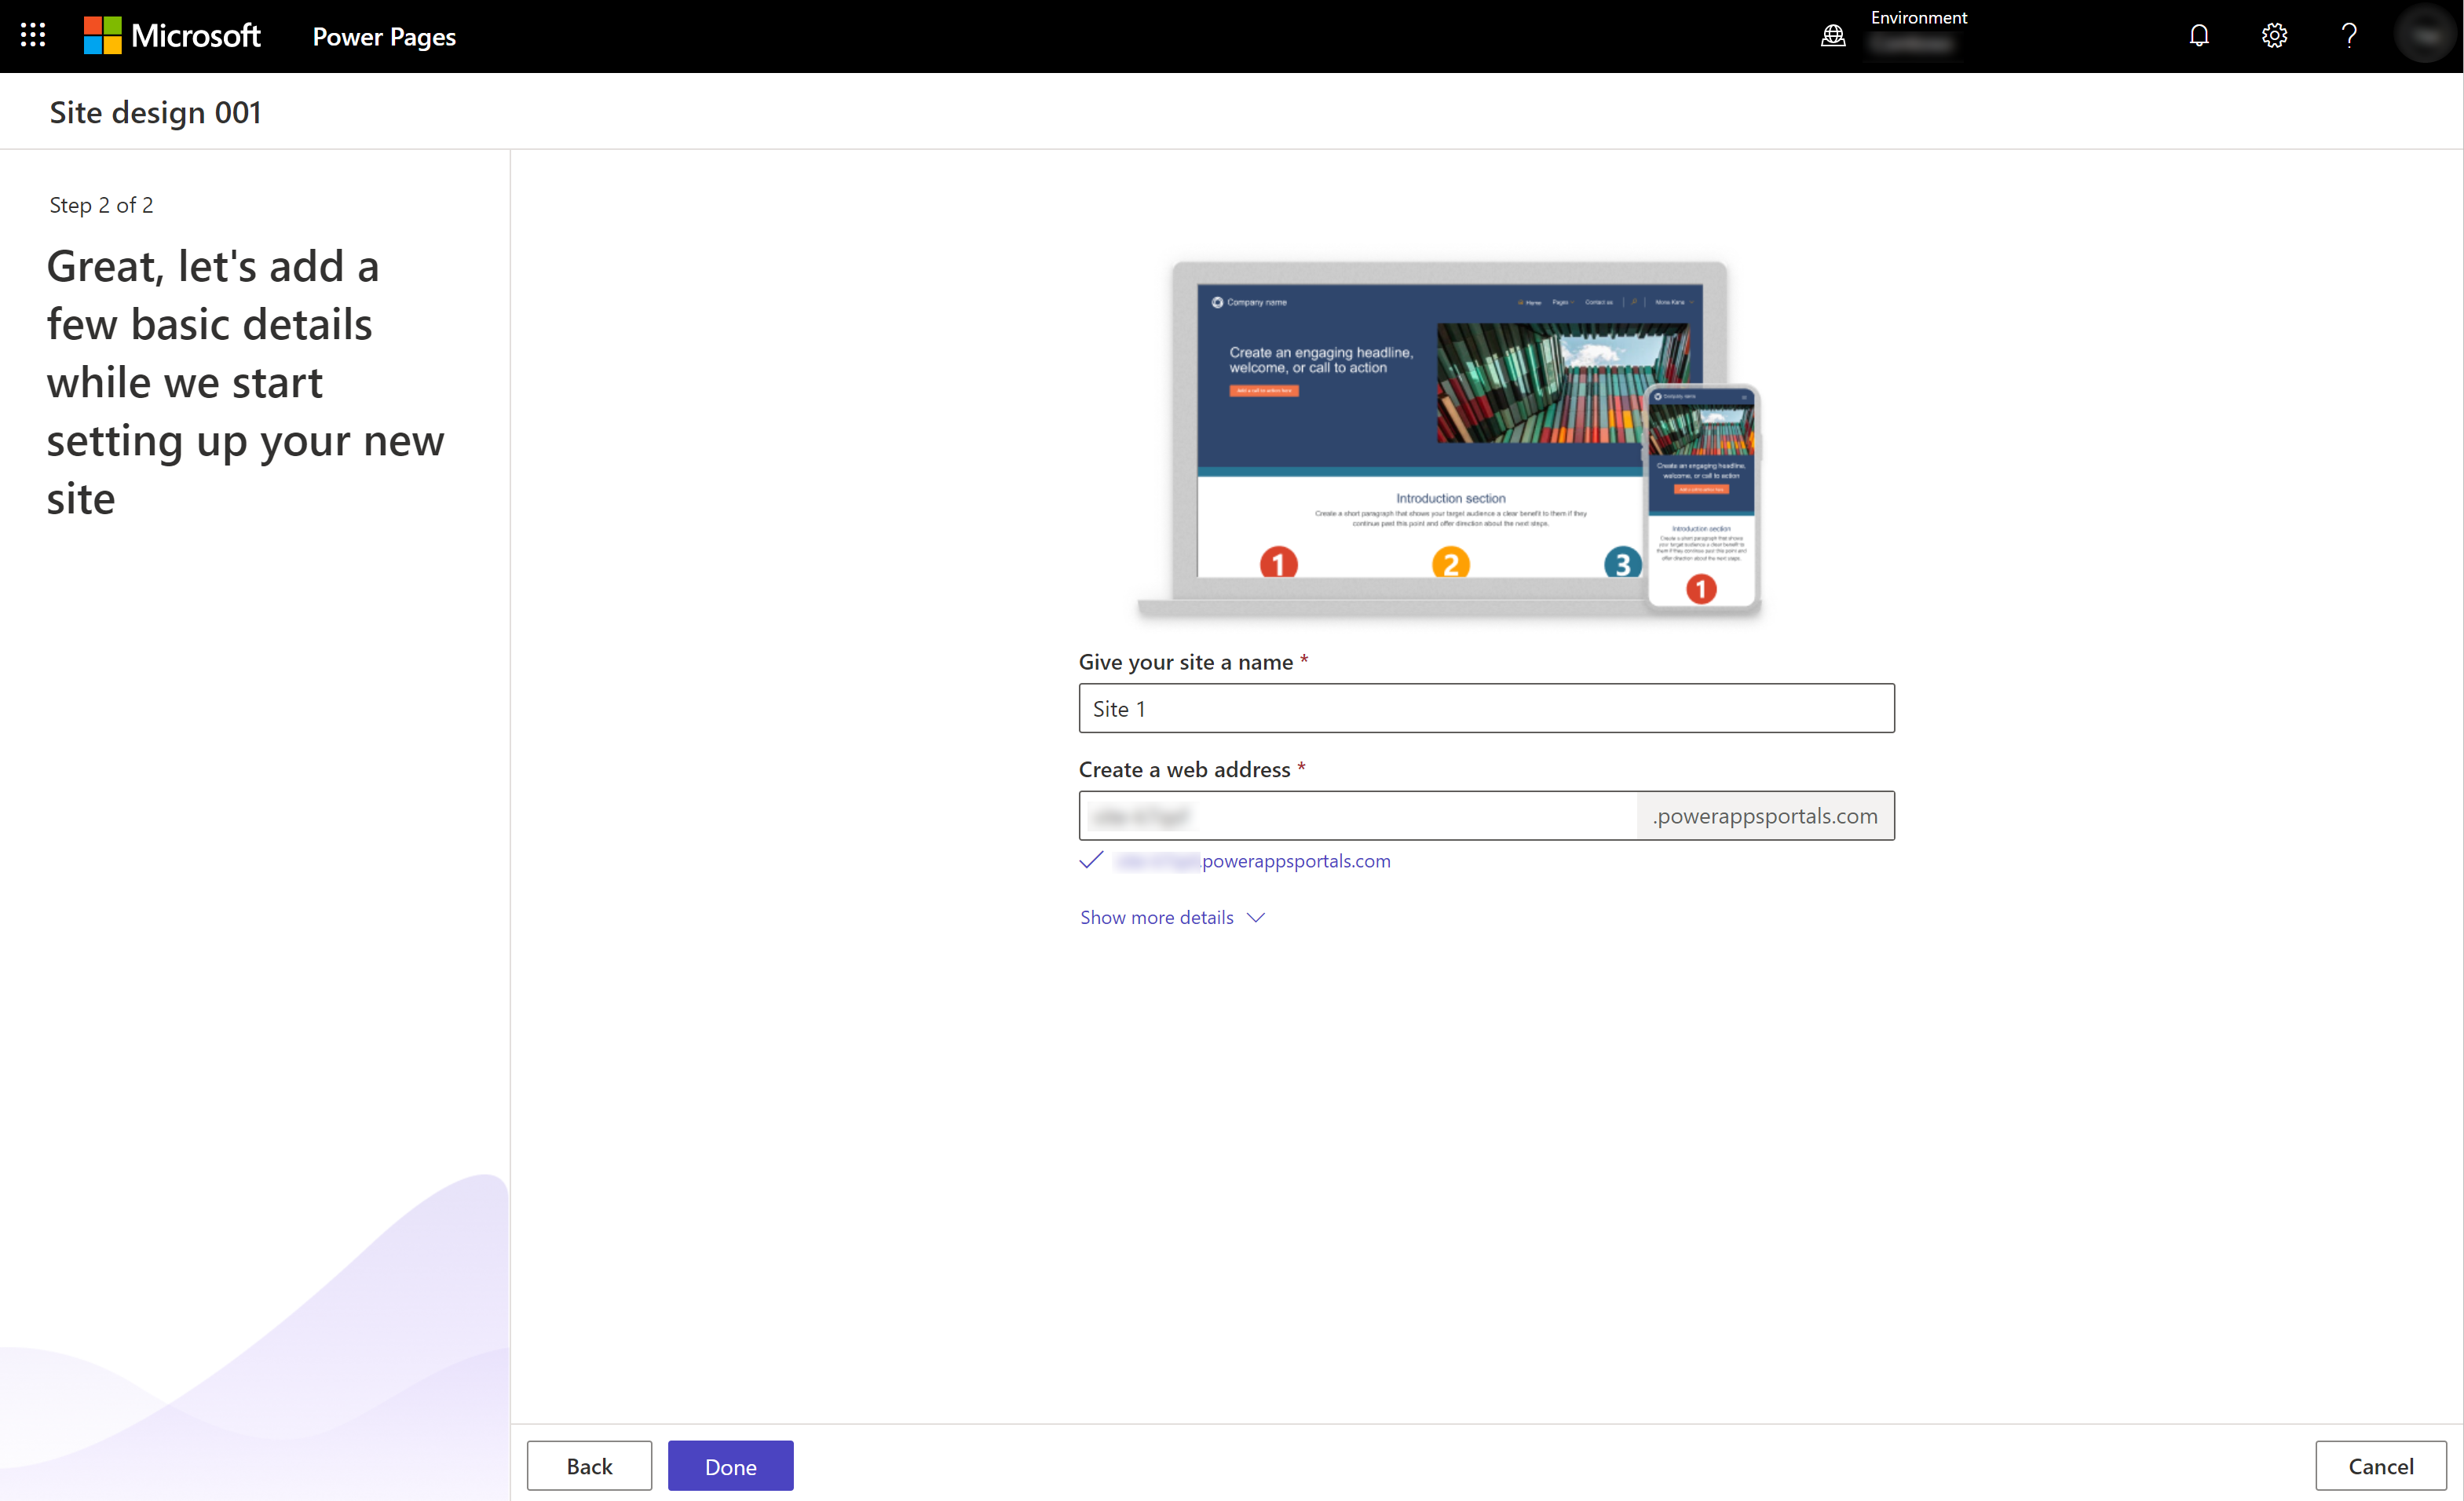Click the user profile avatar icon

(2426, 35)
